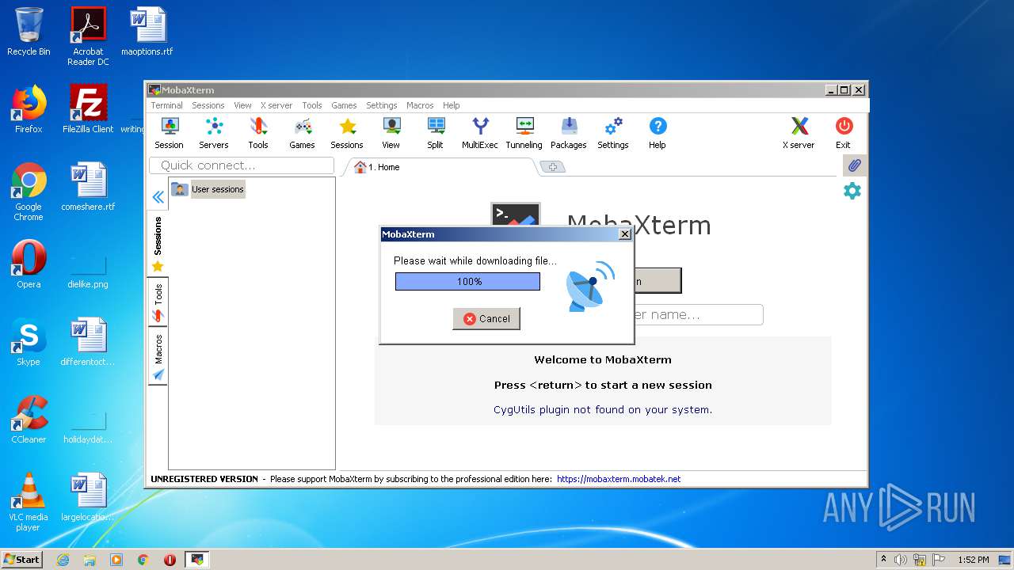Launch FileZilla Client desktop shortcut
The width and height of the screenshot is (1014, 570).
(88, 109)
